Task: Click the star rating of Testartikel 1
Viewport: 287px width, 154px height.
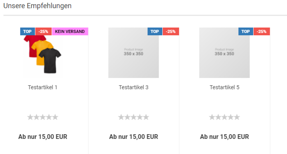Action: click(43, 117)
